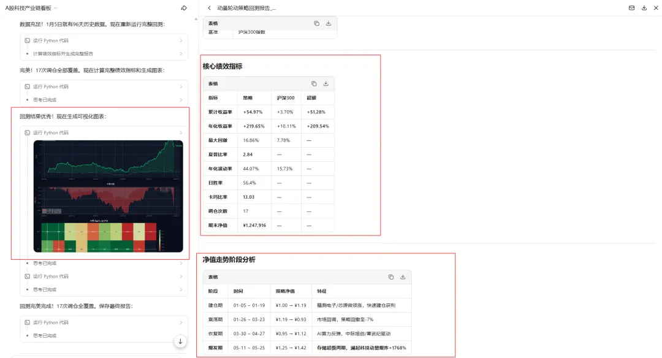Click the 震荡期 stage cell
Viewport: 662px width, 358px height.
215,319
